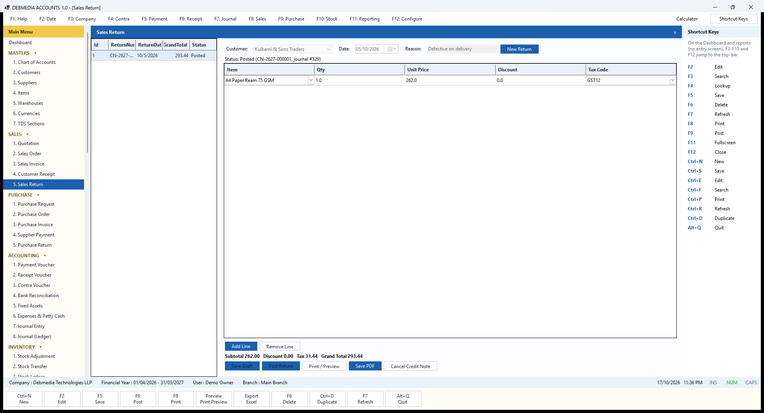Screen dimensions: 764x413
Task: Open the date picker calendar icon
Action: [391, 49]
